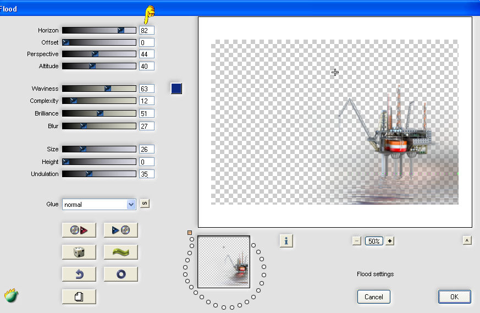Click the green wave button

pyautogui.click(x=120, y=252)
